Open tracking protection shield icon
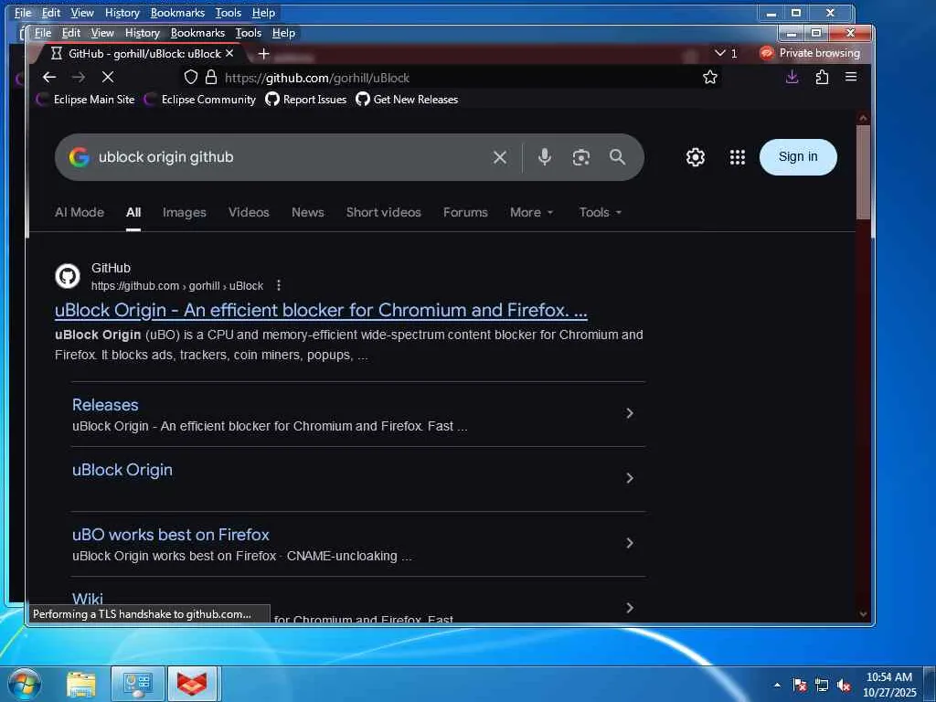This screenshot has width=936, height=702. point(190,77)
